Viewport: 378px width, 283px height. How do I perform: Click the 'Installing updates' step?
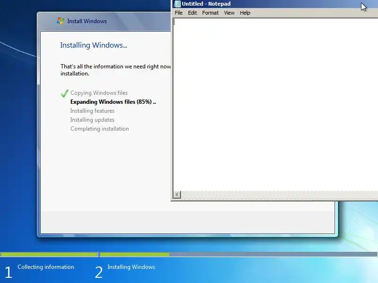click(92, 120)
